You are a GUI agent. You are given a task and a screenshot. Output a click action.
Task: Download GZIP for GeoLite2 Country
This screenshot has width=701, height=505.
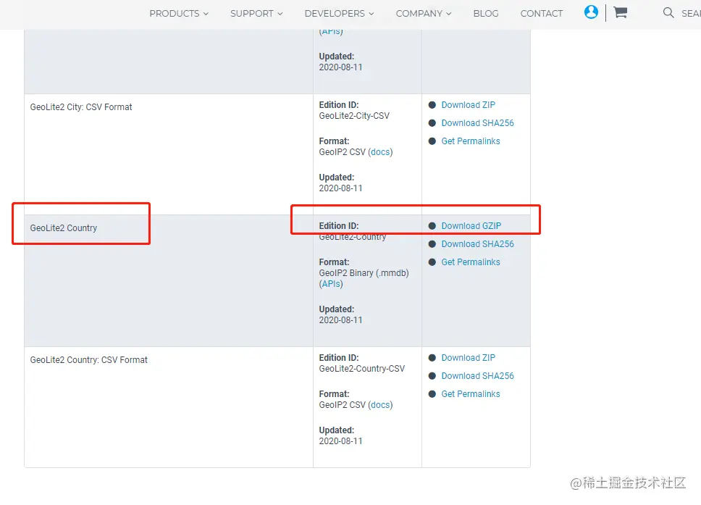click(x=471, y=226)
